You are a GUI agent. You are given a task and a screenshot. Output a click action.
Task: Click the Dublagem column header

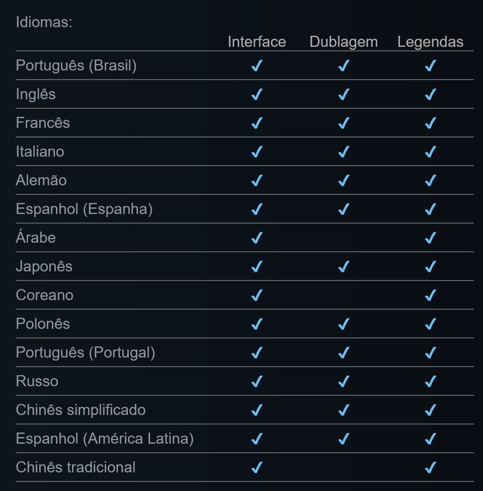[x=343, y=41]
